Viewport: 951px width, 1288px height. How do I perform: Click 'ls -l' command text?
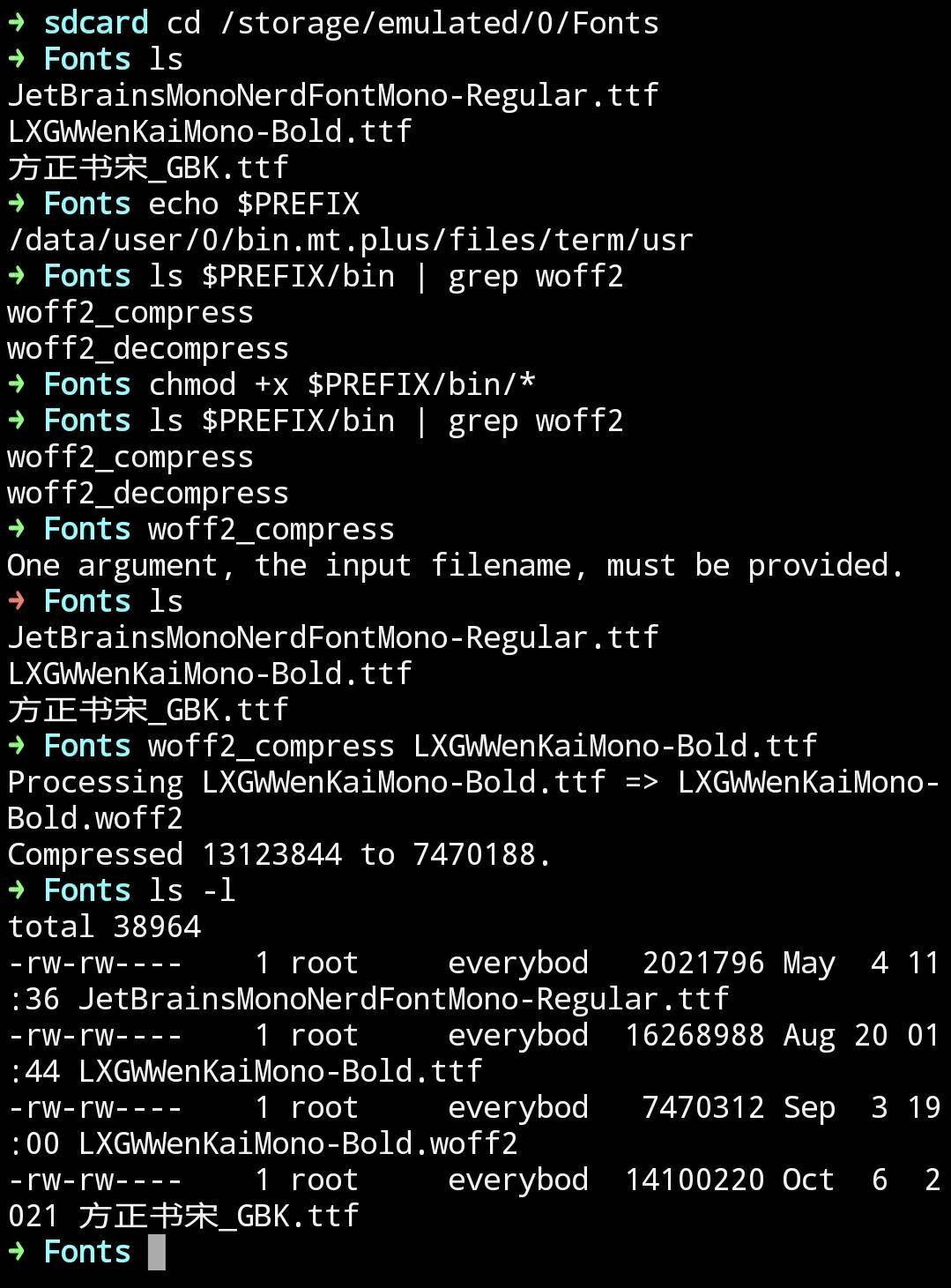pos(192,890)
